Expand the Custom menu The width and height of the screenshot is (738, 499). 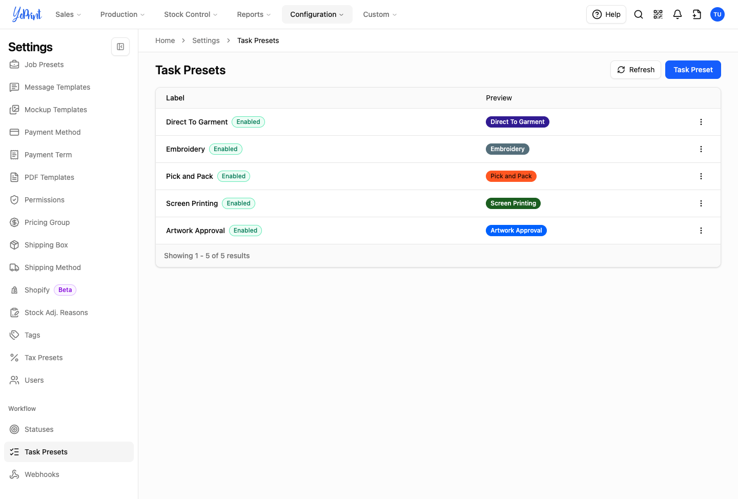pos(380,14)
